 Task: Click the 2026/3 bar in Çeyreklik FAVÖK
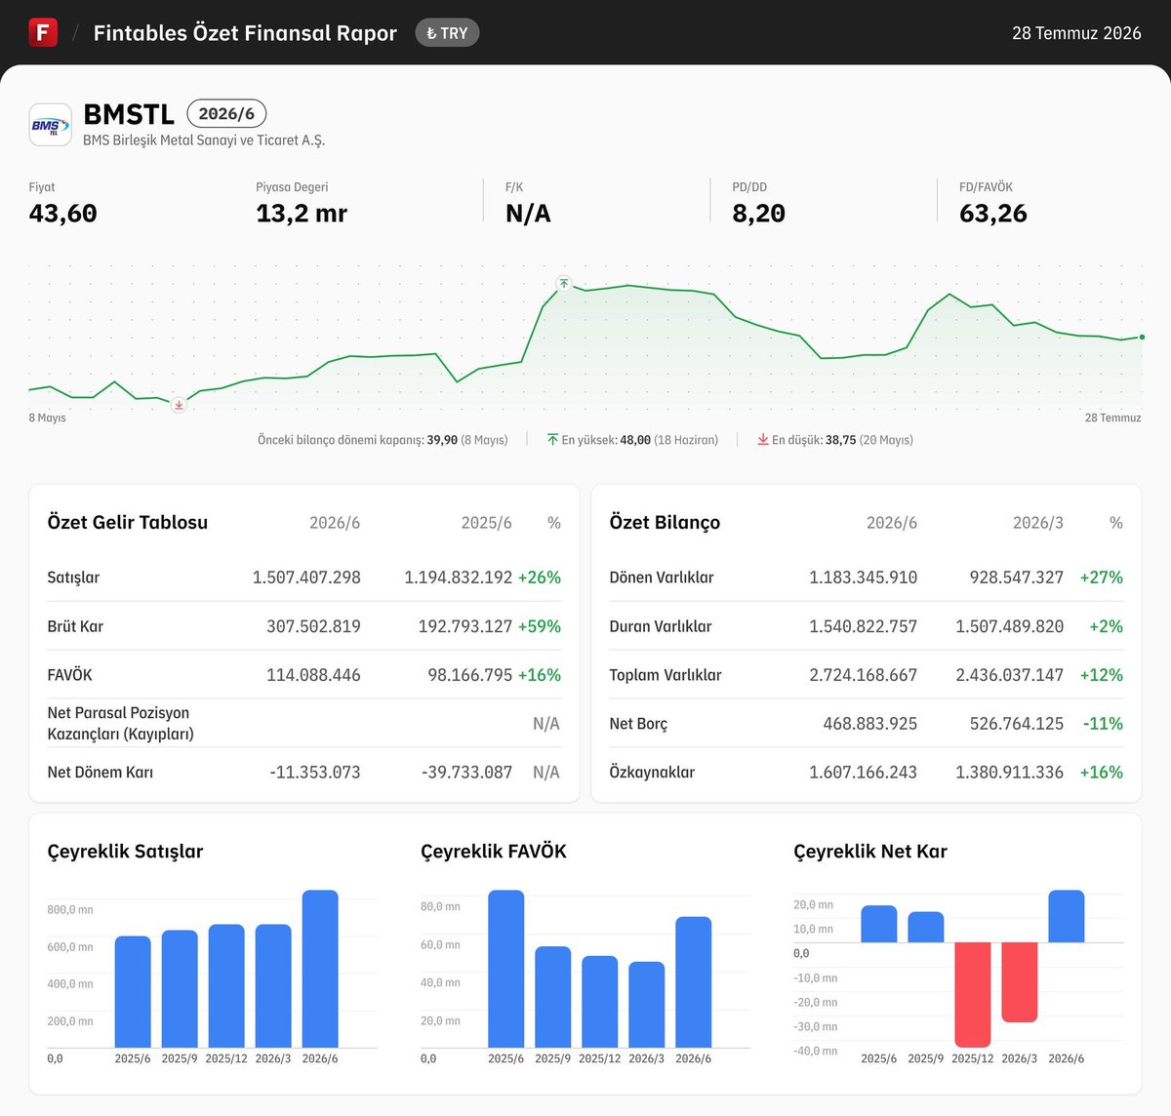click(x=647, y=1005)
